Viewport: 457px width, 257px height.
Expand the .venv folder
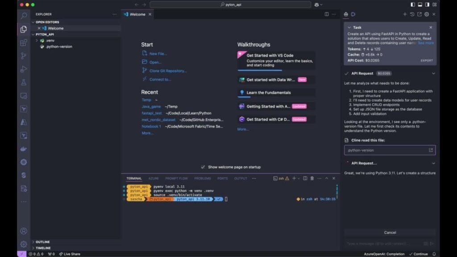click(x=37, y=41)
